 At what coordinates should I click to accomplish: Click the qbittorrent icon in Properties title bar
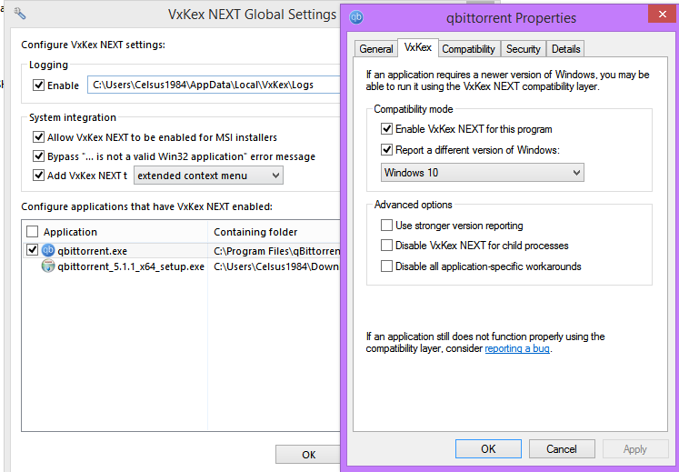(356, 17)
